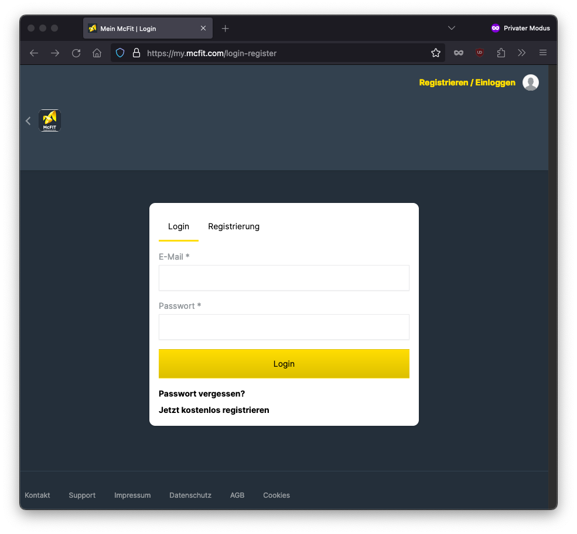Go back using the chevron beside the logo
Screen dimensions: 577x534
pos(28,121)
